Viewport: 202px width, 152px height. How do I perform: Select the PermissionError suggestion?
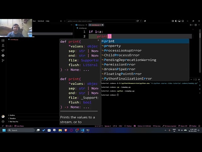coord(145,65)
